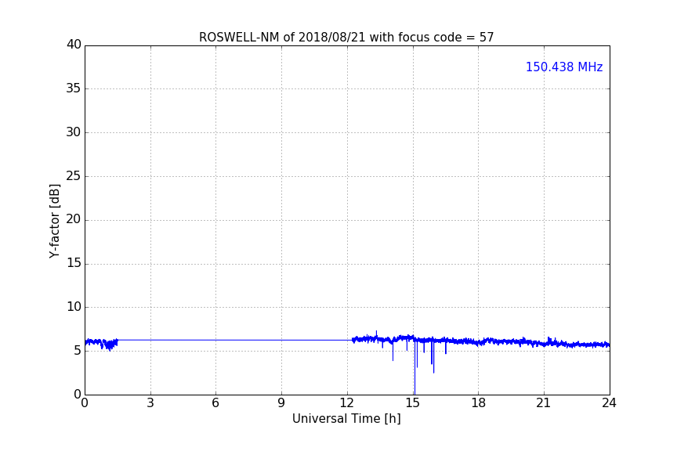Select the 150.438 MHz frequency label
This screenshot has height=451, width=677.
pyautogui.click(x=564, y=67)
